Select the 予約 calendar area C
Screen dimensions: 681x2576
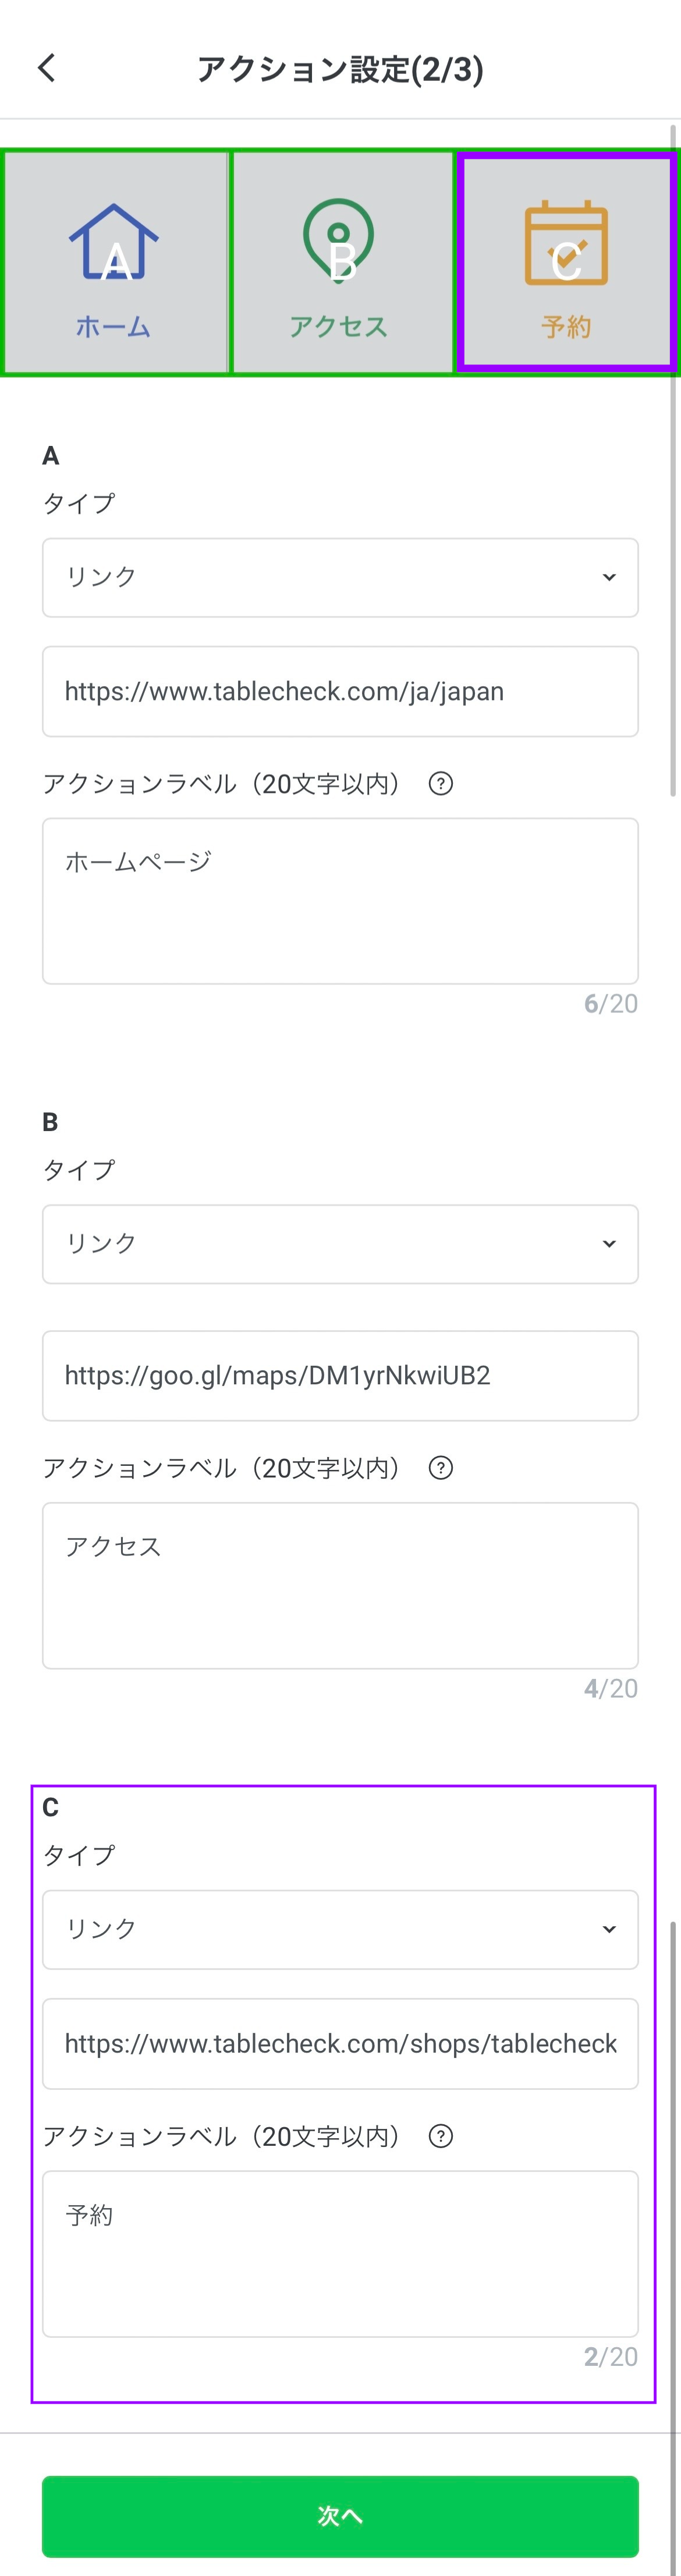pyautogui.click(x=568, y=262)
